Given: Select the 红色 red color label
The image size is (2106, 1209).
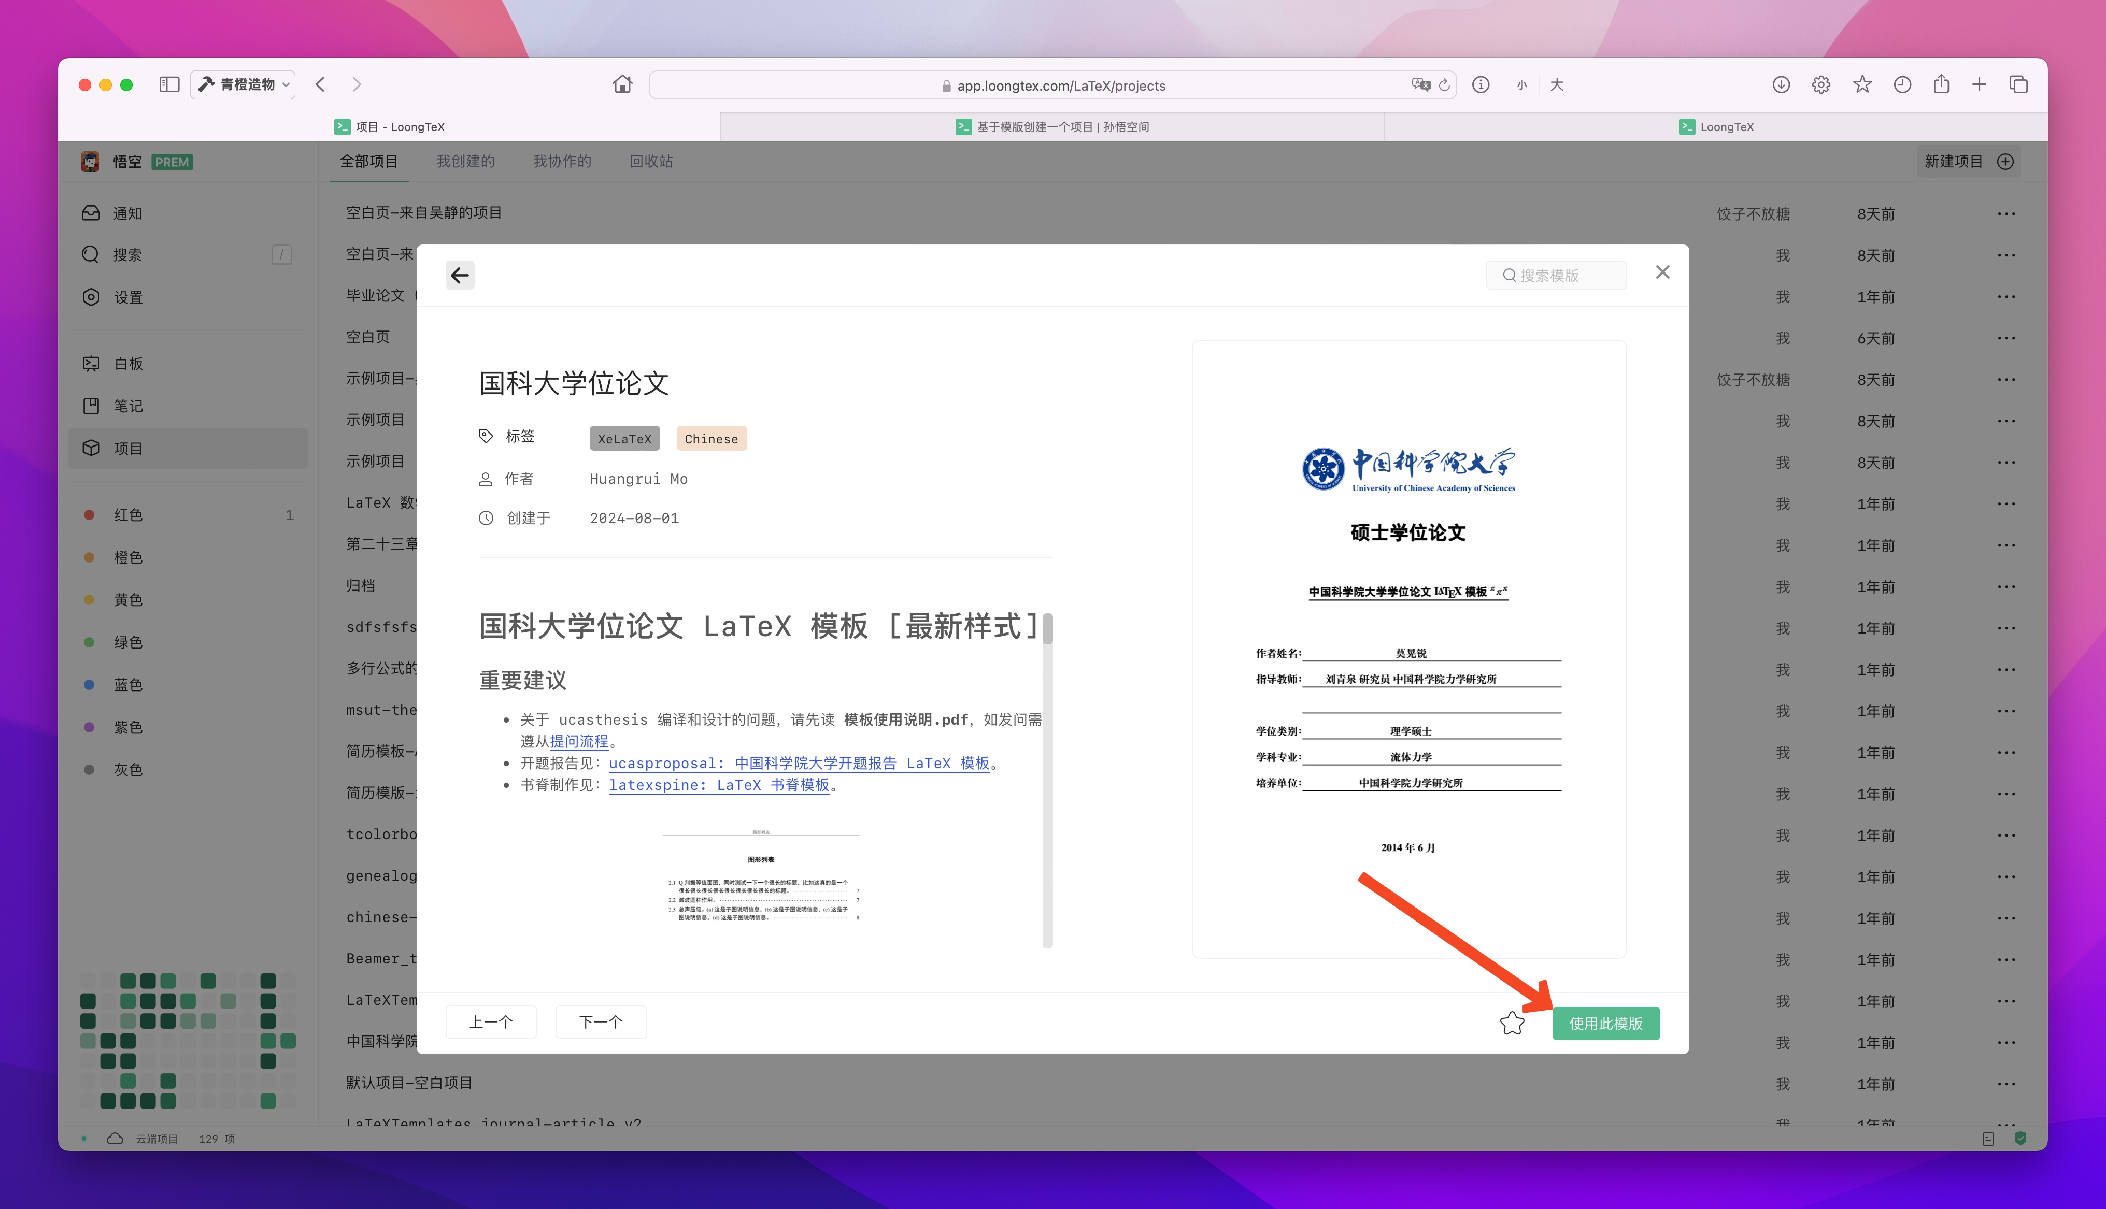Looking at the screenshot, I should (x=129, y=515).
